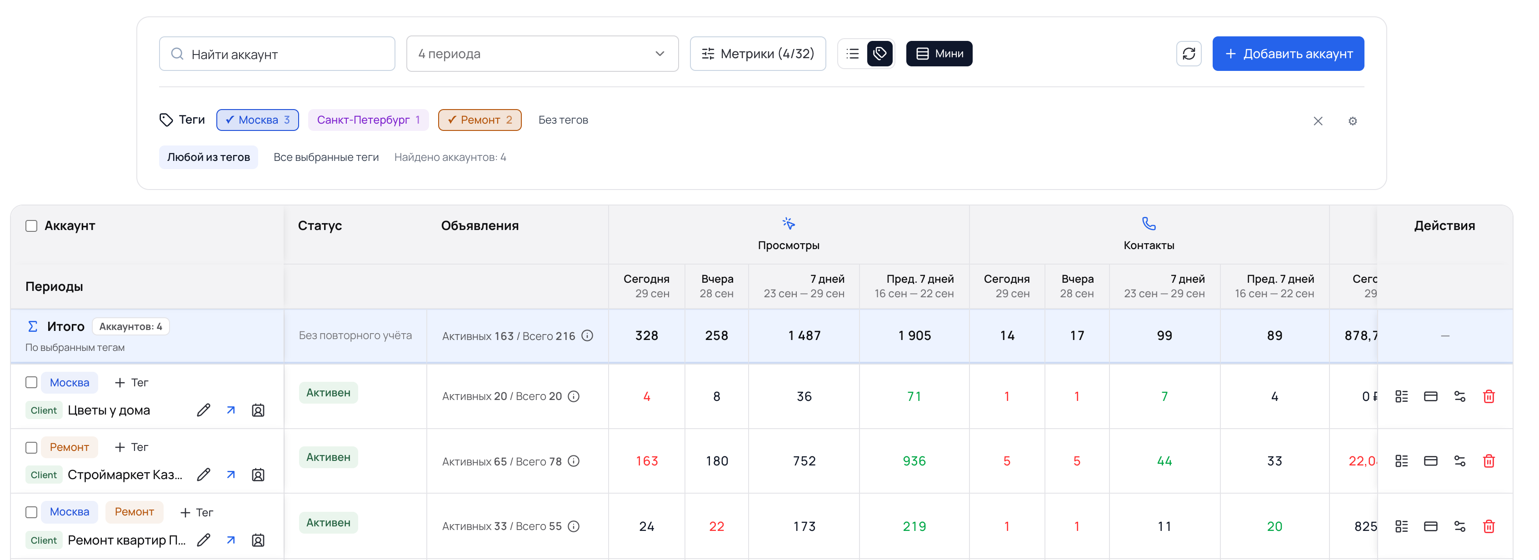Click the Ремонт tag on Ремонт квартир row
Screen dimensions: 1539x560
click(134, 512)
